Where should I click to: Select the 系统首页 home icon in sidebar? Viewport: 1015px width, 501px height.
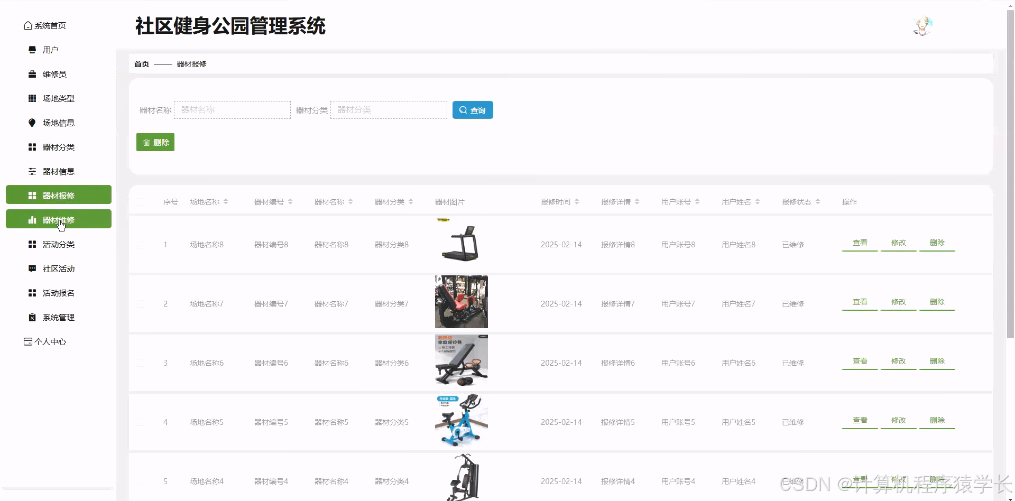(x=27, y=25)
